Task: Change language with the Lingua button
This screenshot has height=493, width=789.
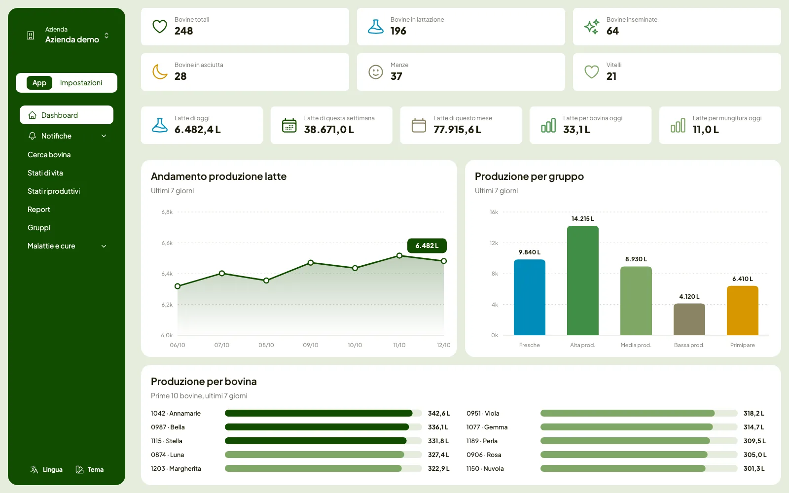Action: click(x=46, y=469)
